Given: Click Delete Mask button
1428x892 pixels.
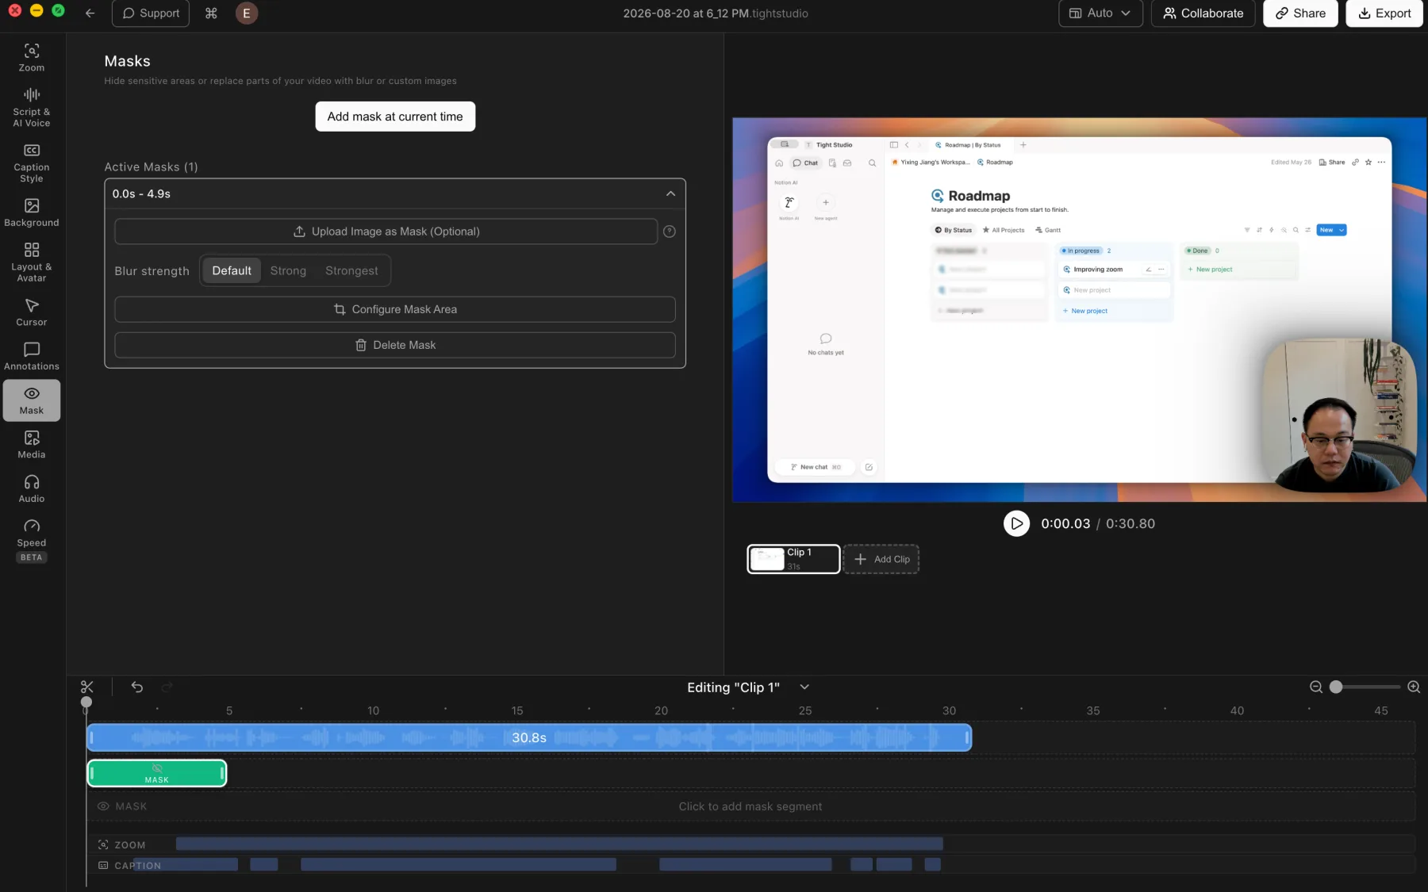Looking at the screenshot, I should coord(395,345).
